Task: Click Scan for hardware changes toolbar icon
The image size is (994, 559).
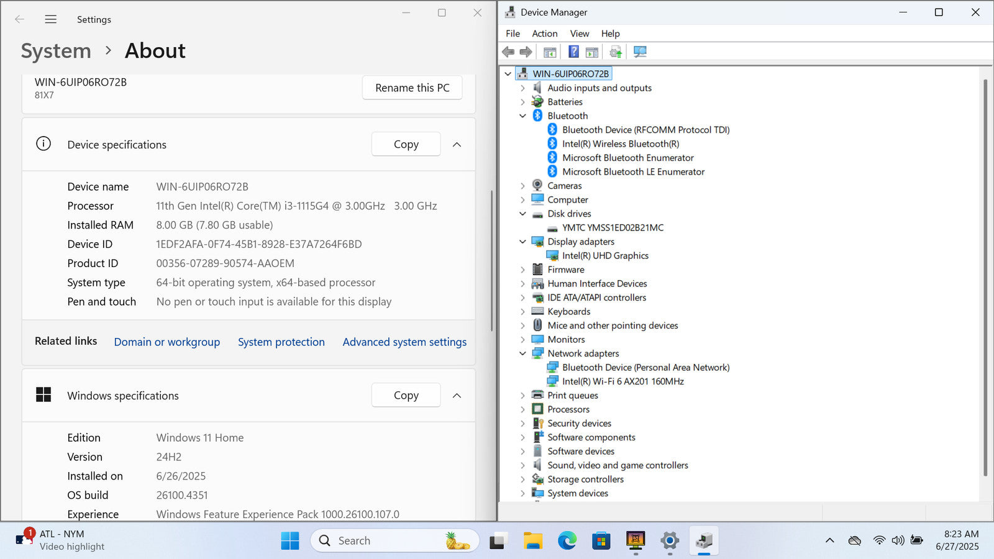Action: [x=640, y=52]
